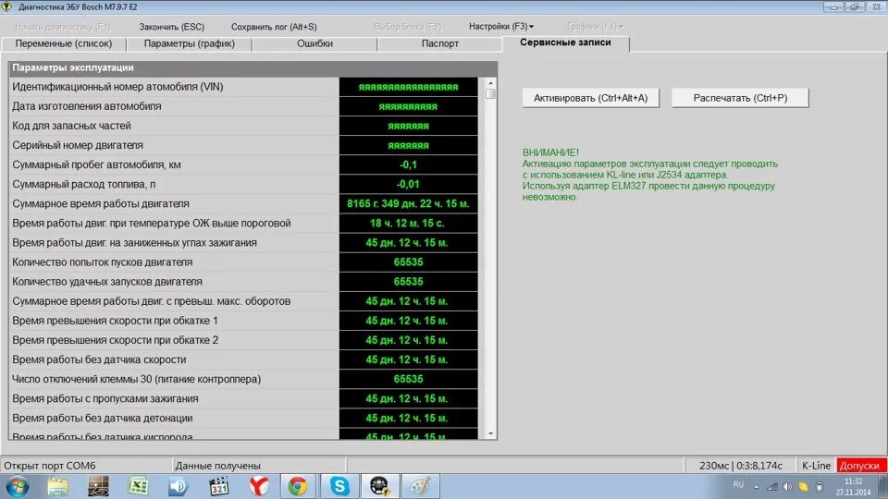The width and height of the screenshot is (888, 499).
Task: Click Сохранить лог (Alt+S)
Action: coord(274,27)
